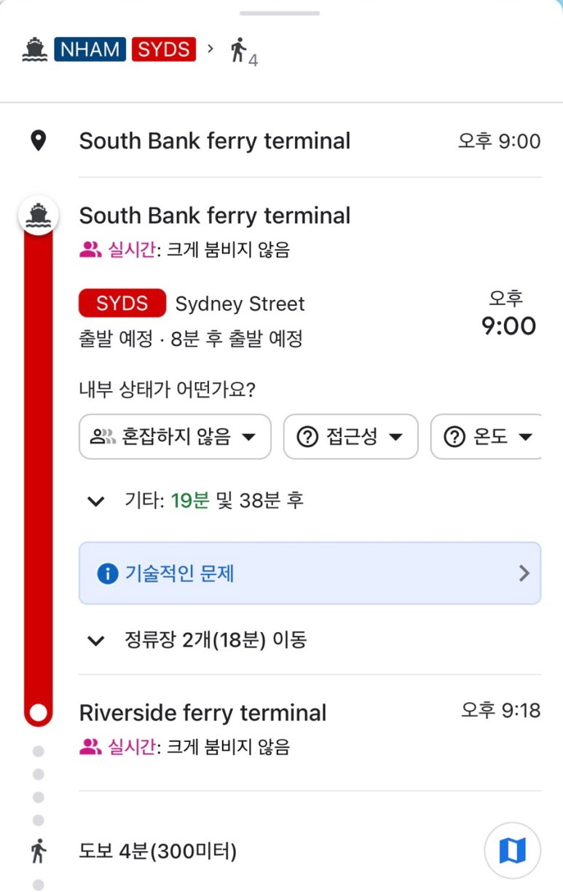The image size is (563, 892).
Task: Tap the chevron arrow on the alert banner
Action: click(x=524, y=574)
